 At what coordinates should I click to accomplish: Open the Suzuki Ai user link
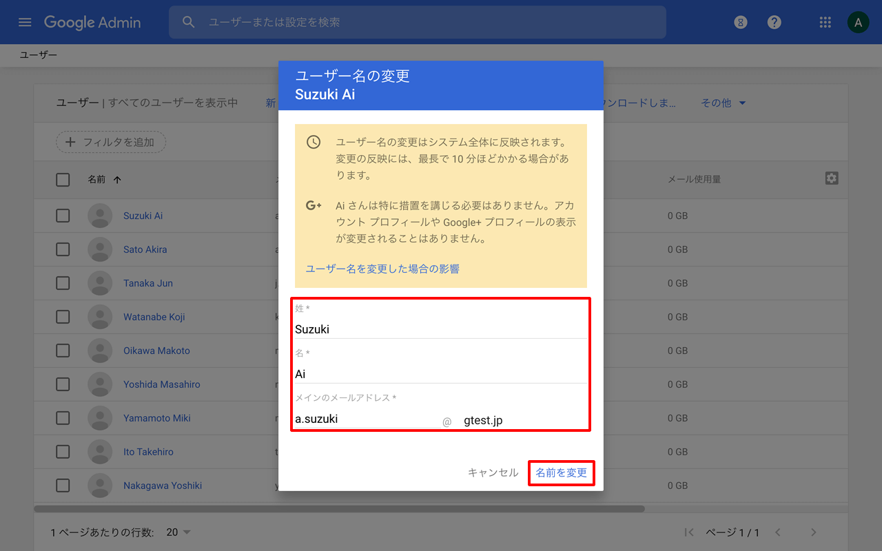[143, 216]
